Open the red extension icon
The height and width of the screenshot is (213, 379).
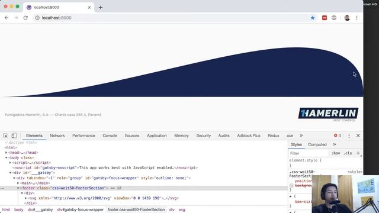[x=325, y=18]
